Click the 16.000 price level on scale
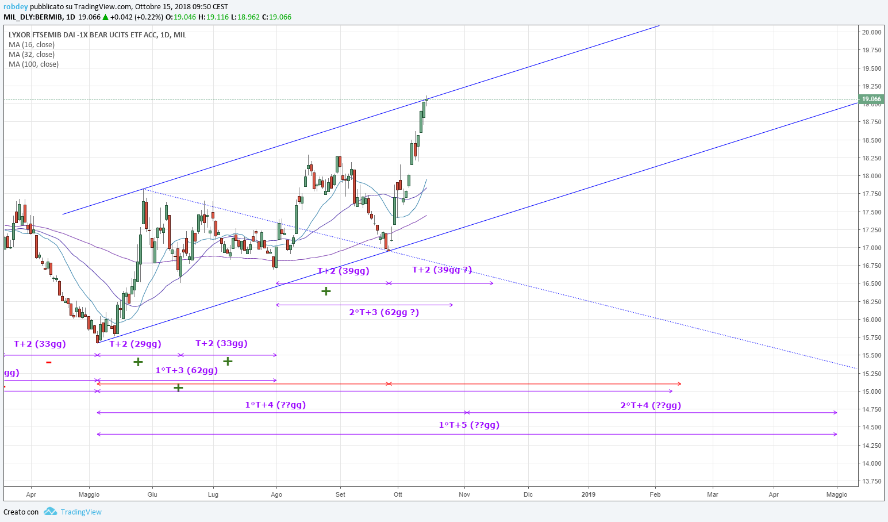Viewport: 888px width, 522px height. tap(871, 320)
